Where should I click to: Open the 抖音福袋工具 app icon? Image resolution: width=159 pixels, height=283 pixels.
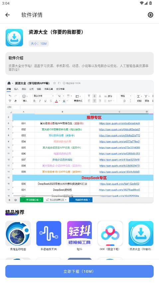pos(49,233)
